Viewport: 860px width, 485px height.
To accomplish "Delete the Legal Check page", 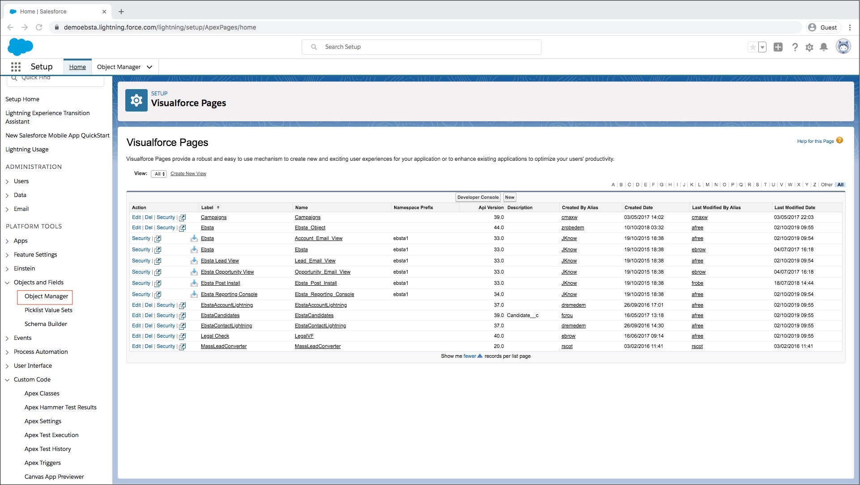I will click(149, 336).
